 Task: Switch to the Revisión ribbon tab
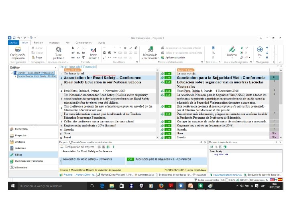39,42
